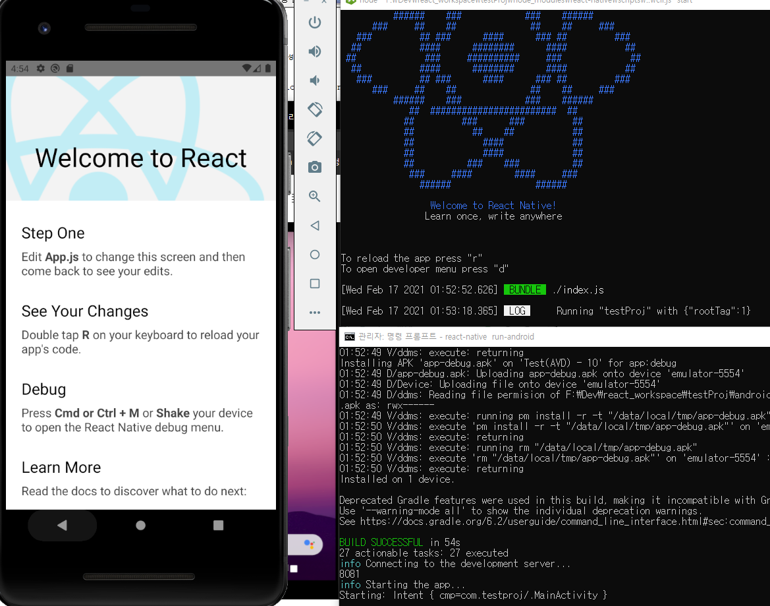Rotate the emulator right using the rotate icon
This screenshot has width=770, height=606.
pos(315,138)
